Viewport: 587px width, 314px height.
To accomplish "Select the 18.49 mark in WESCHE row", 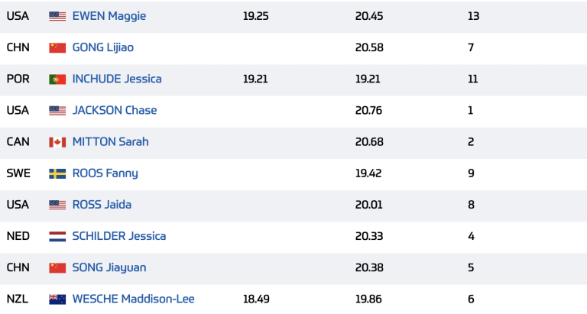I will click(x=256, y=299).
